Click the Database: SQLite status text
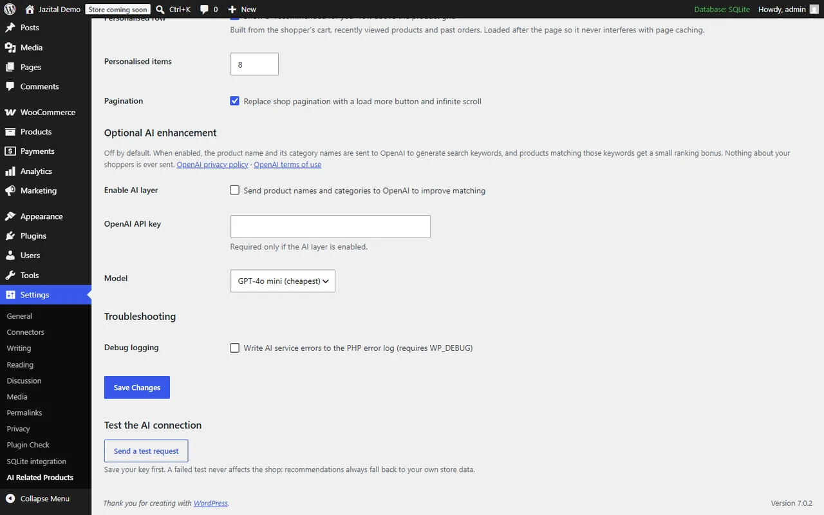 point(722,10)
